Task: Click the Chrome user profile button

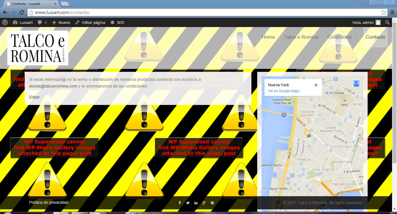Action: (363, 3)
